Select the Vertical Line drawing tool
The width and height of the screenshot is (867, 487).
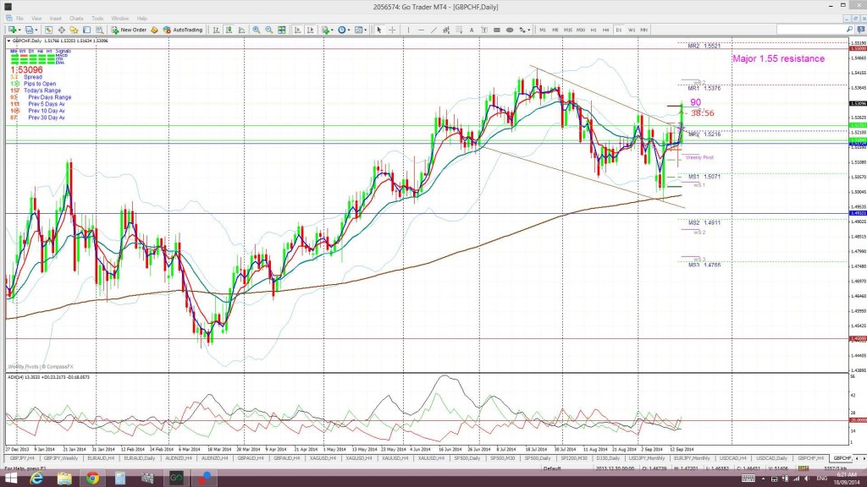click(408, 30)
